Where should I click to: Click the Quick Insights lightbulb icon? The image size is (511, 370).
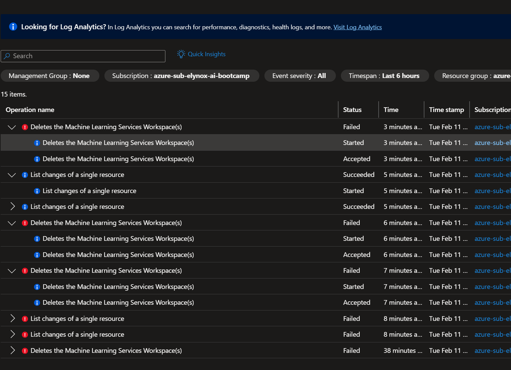(181, 54)
